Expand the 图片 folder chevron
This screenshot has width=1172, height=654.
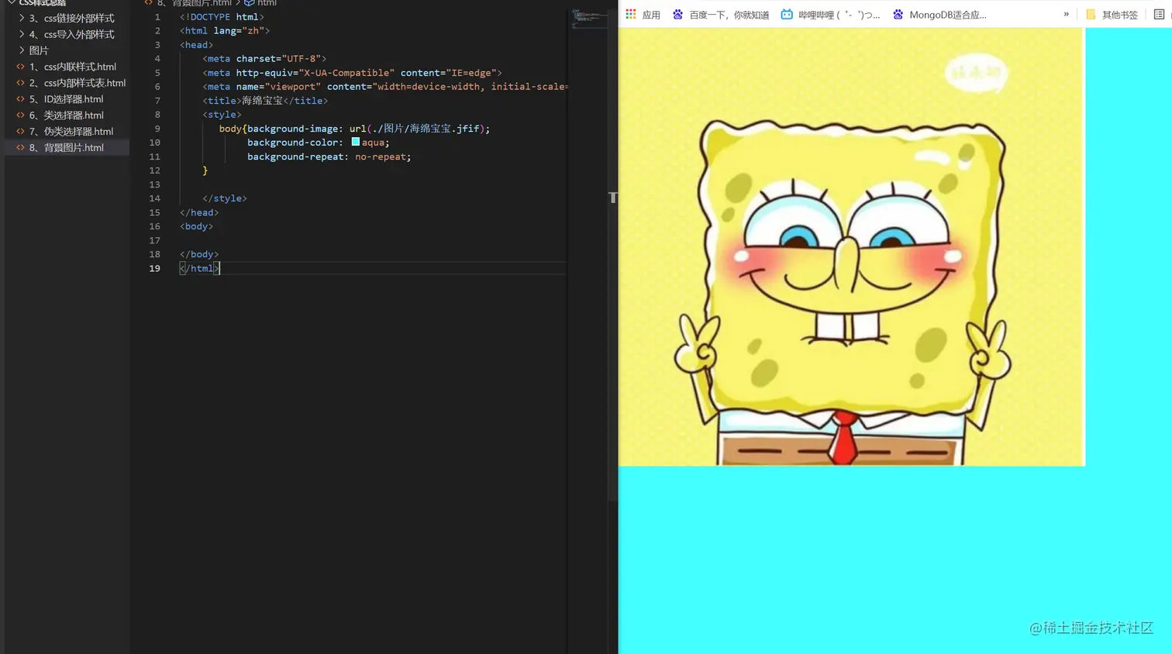pyautogui.click(x=22, y=50)
